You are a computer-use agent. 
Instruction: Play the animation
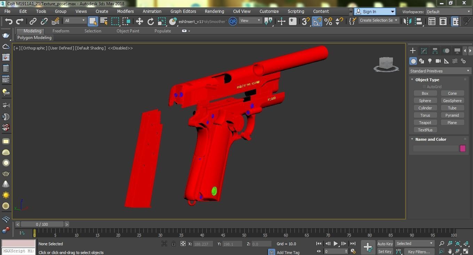(336, 244)
